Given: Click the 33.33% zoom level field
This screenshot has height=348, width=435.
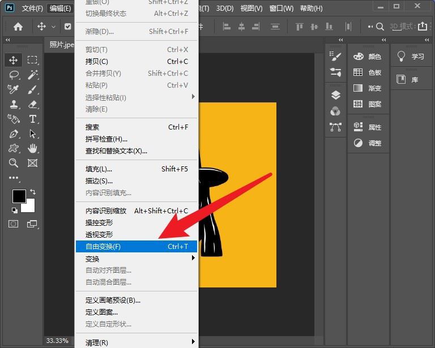Looking at the screenshot, I should point(57,341).
